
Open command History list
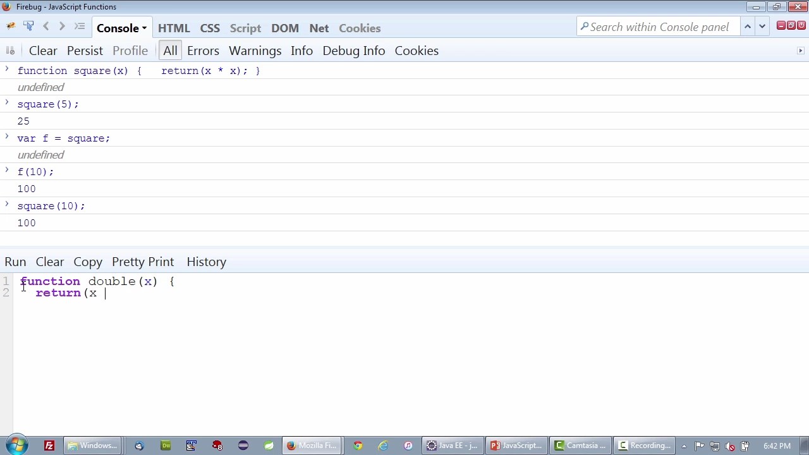[206, 262]
